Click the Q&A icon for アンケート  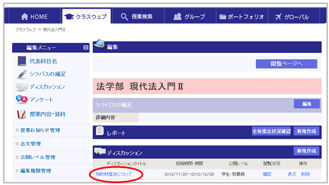(x=22, y=99)
